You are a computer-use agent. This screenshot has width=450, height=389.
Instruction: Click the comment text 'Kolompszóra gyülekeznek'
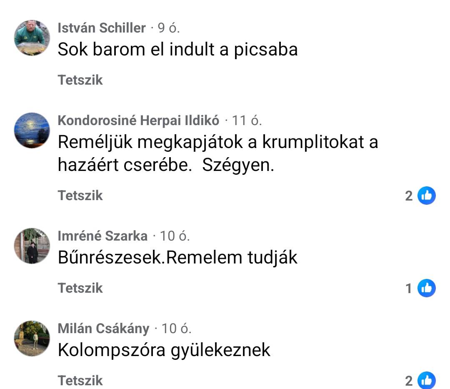164,350
